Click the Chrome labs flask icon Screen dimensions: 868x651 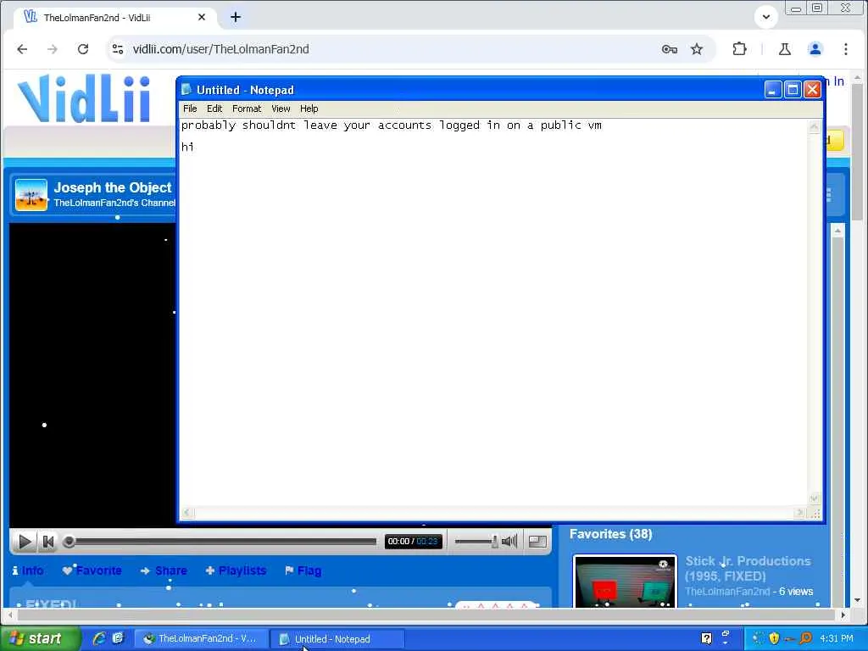(x=784, y=49)
